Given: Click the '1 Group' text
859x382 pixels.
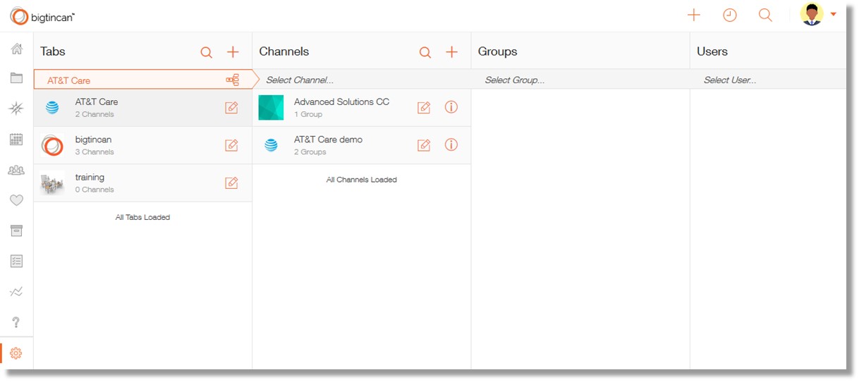Looking at the screenshot, I should [x=308, y=114].
